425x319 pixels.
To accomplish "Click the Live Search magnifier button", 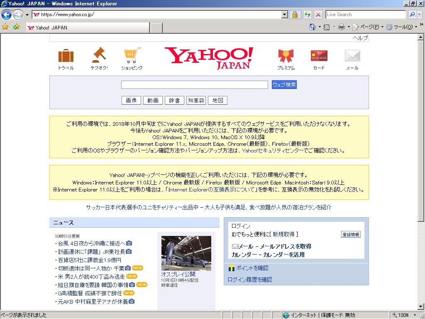I will point(412,15).
